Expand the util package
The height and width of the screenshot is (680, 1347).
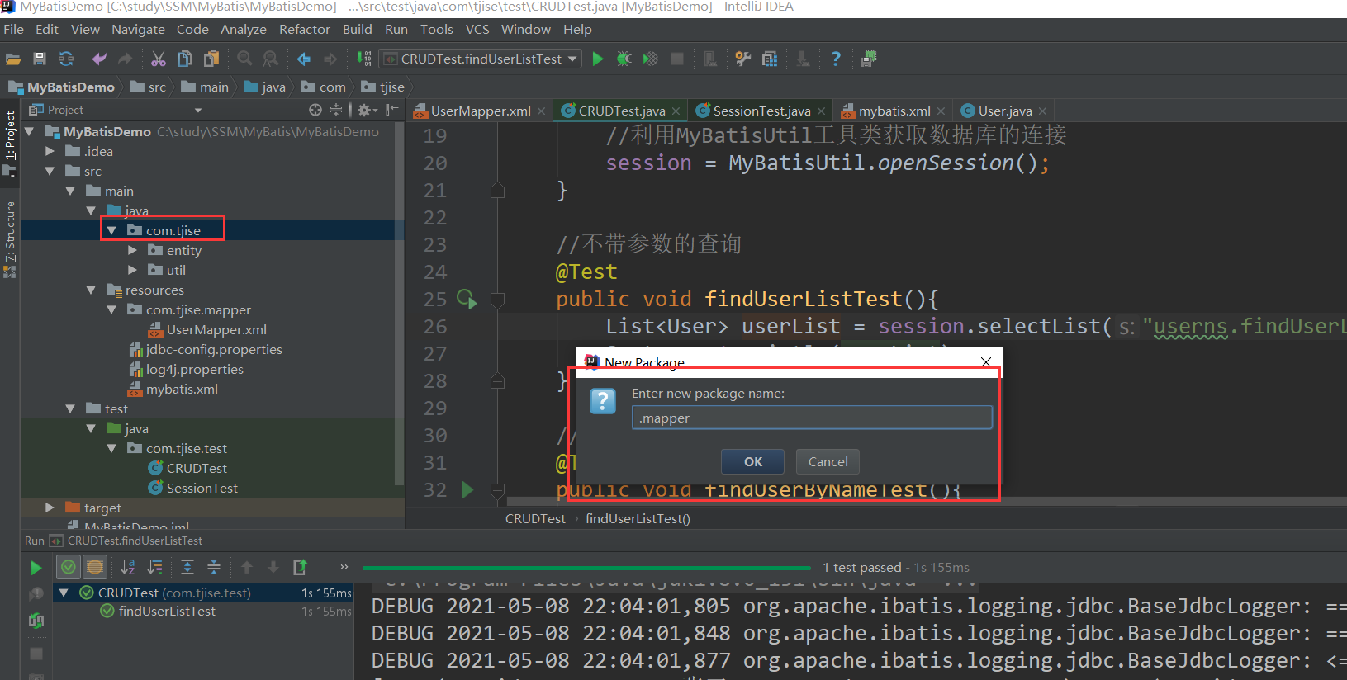132,270
